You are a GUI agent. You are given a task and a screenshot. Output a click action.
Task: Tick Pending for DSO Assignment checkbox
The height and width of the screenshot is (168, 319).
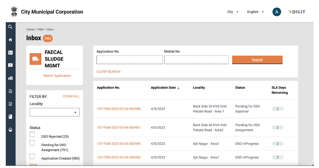coord(32,143)
